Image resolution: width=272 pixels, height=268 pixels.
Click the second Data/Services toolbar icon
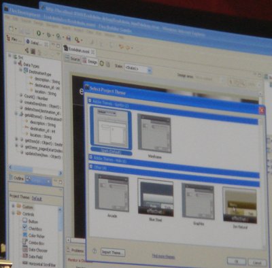[33, 51]
